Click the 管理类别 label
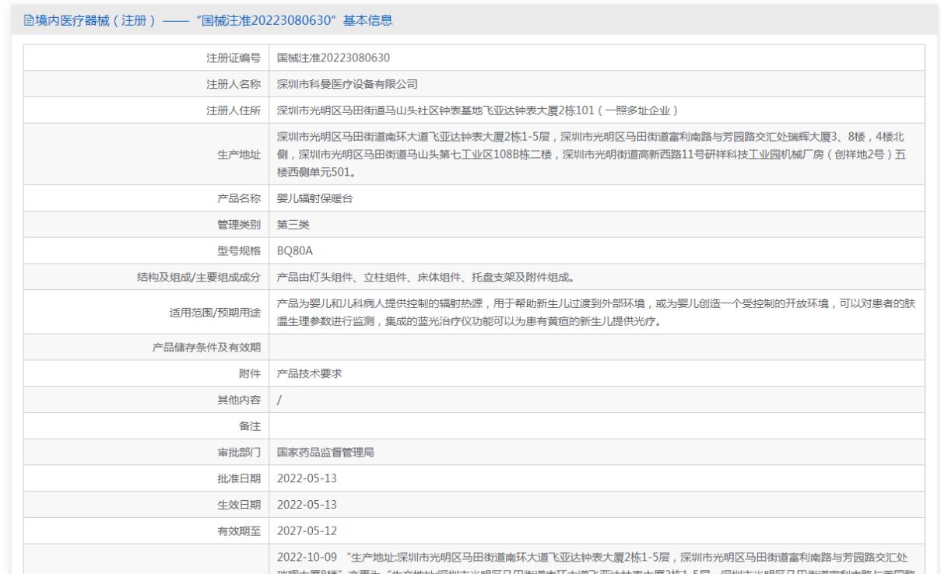941x574 pixels. [240, 226]
